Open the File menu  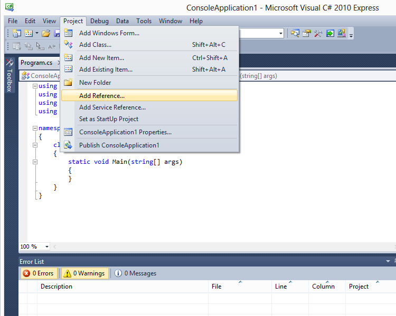13,21
